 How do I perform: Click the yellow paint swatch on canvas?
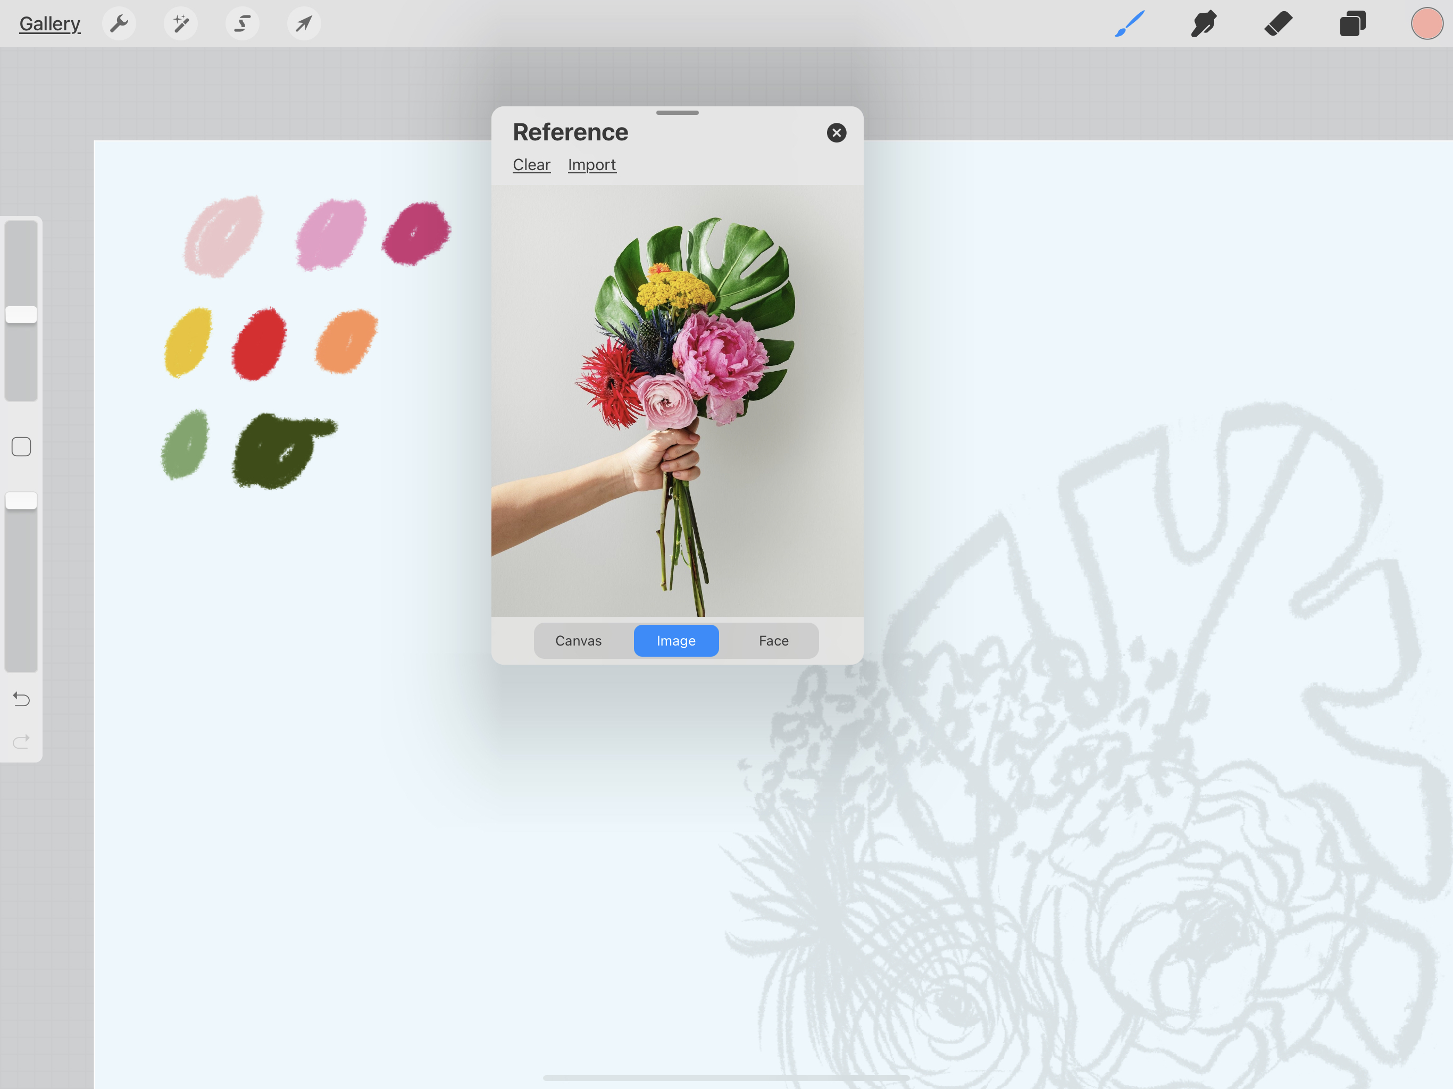click(188, 342)
